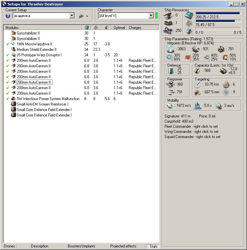Click the volley damage icon showing 791

170,92
